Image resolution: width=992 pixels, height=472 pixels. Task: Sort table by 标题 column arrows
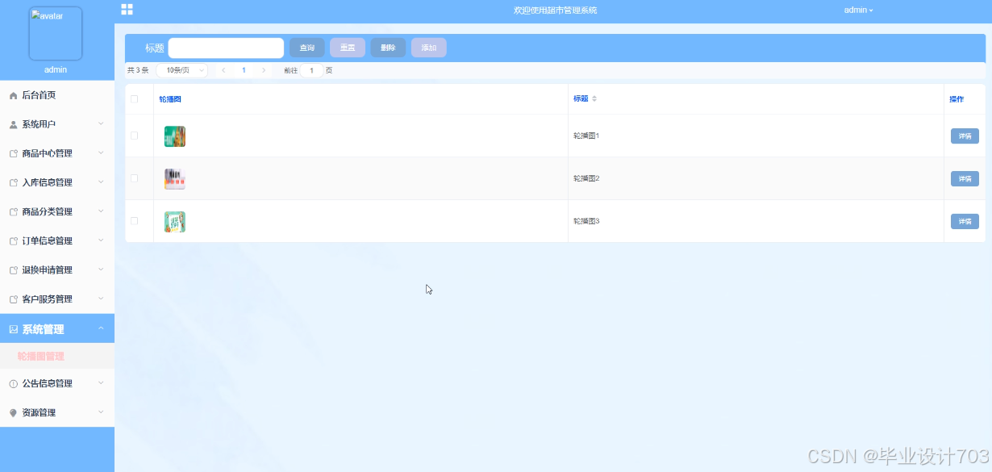[594, 98]
